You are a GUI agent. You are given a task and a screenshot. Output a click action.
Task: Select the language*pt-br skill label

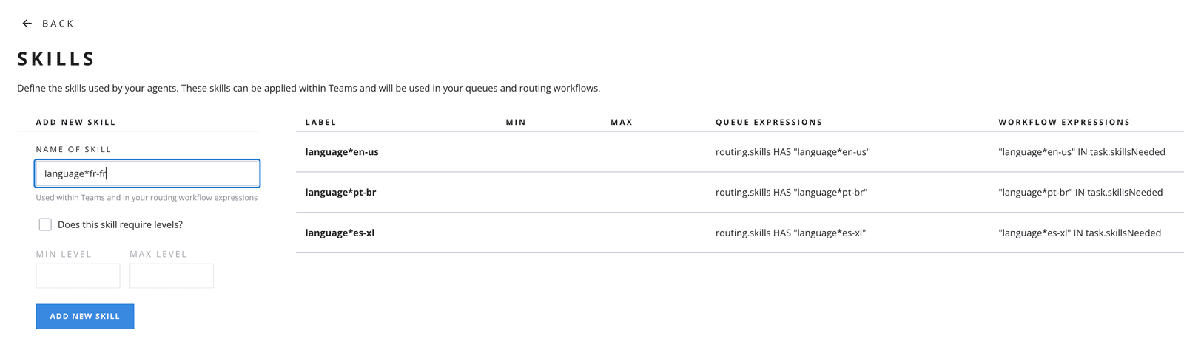click(340, 193)
